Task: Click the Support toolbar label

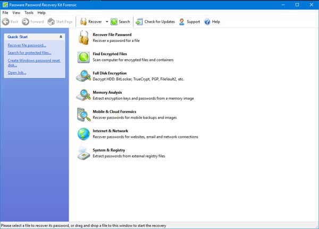Action: click(x=194, y=22)
